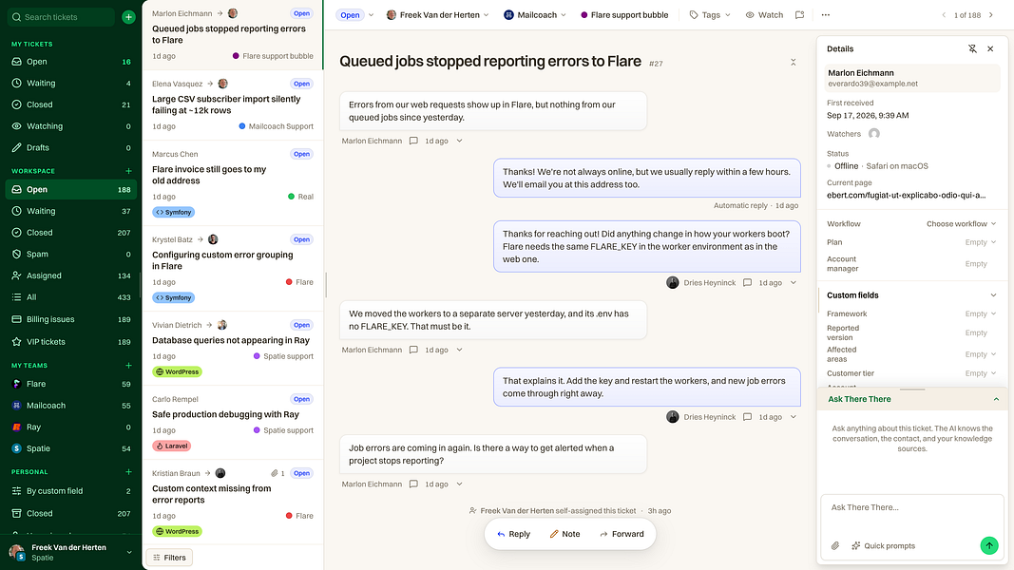Screen dimensions: 1014x570
Task: Open the Choose workflow dropdown
Action: [x=961, y=224]
